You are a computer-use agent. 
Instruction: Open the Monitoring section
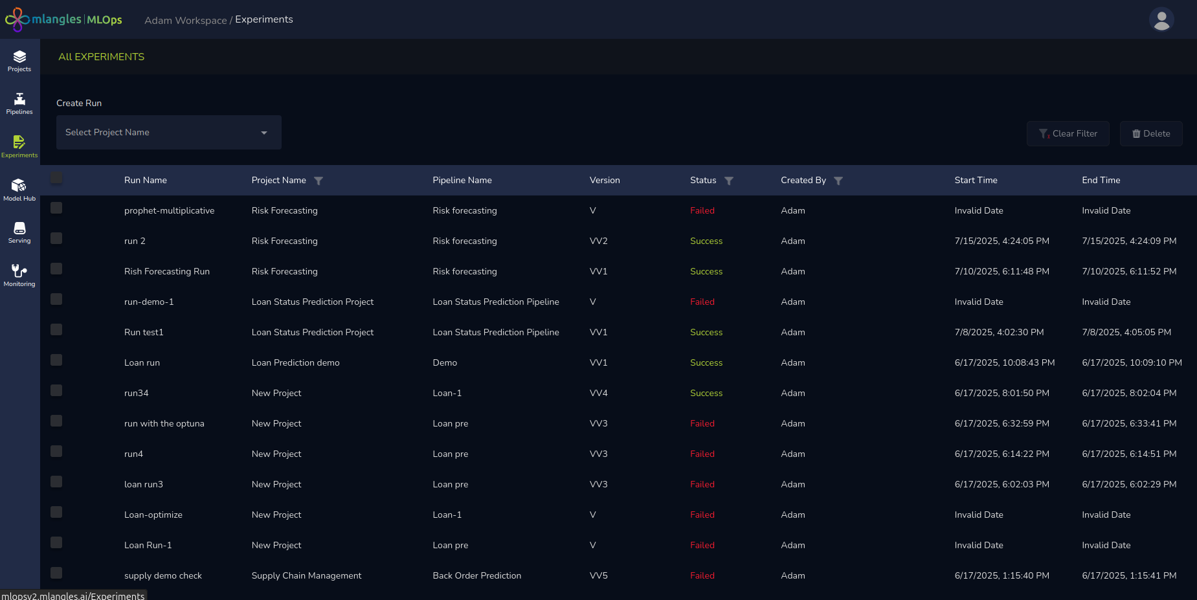[x=19, y=275]
